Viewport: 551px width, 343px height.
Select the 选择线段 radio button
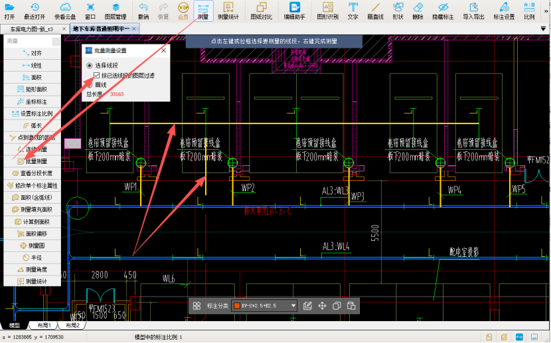tap(90, 65)
